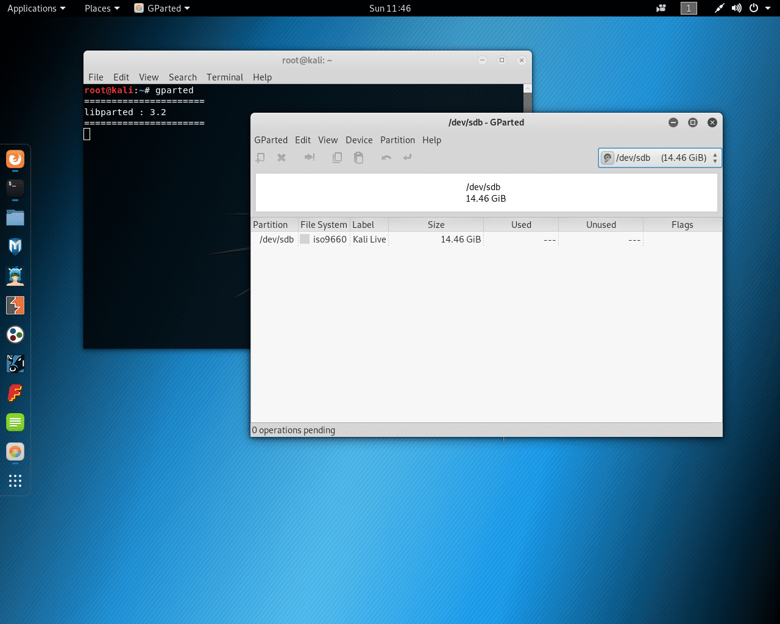
Task: Open the system power menu arrow
Action: [767, 9]
